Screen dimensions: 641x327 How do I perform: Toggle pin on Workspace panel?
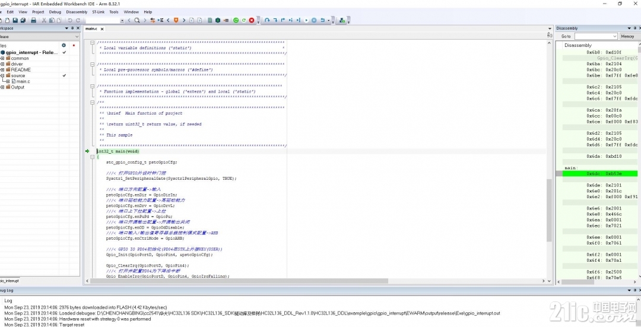72,28
